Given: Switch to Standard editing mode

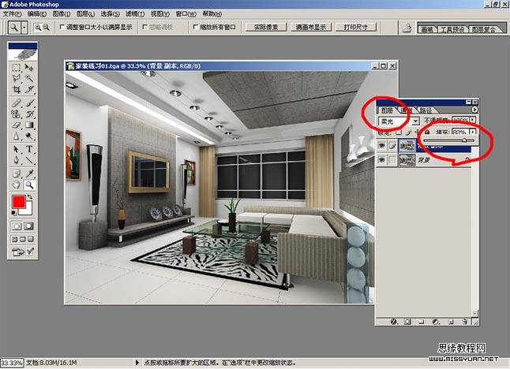Looking at the screenshot, I should click(17, 226).
